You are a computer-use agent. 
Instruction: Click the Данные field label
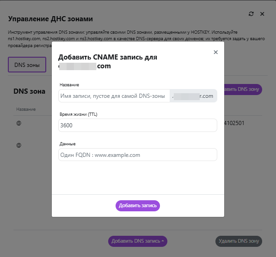pos(67,144)
